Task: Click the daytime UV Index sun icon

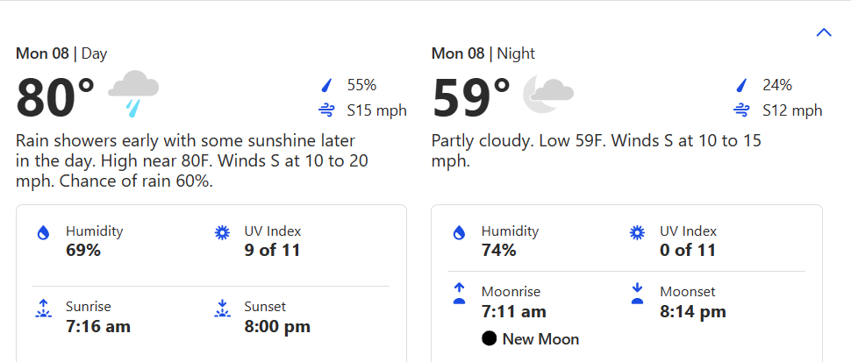Action: coord(222,232)
